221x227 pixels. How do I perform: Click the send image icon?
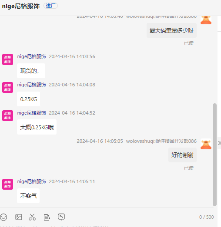click(x=19, y=217)
